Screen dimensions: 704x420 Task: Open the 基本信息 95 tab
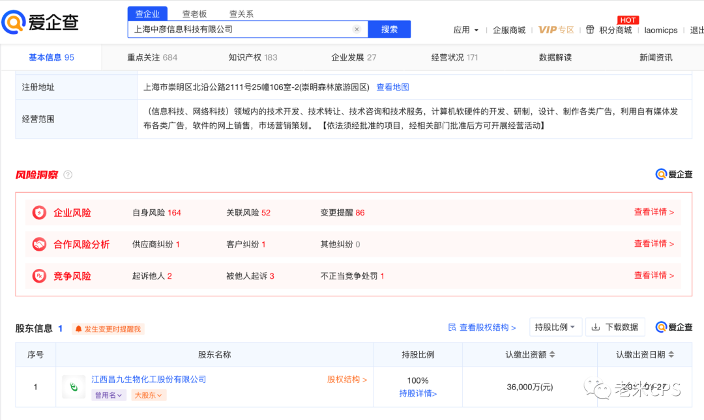pos(51,57)
